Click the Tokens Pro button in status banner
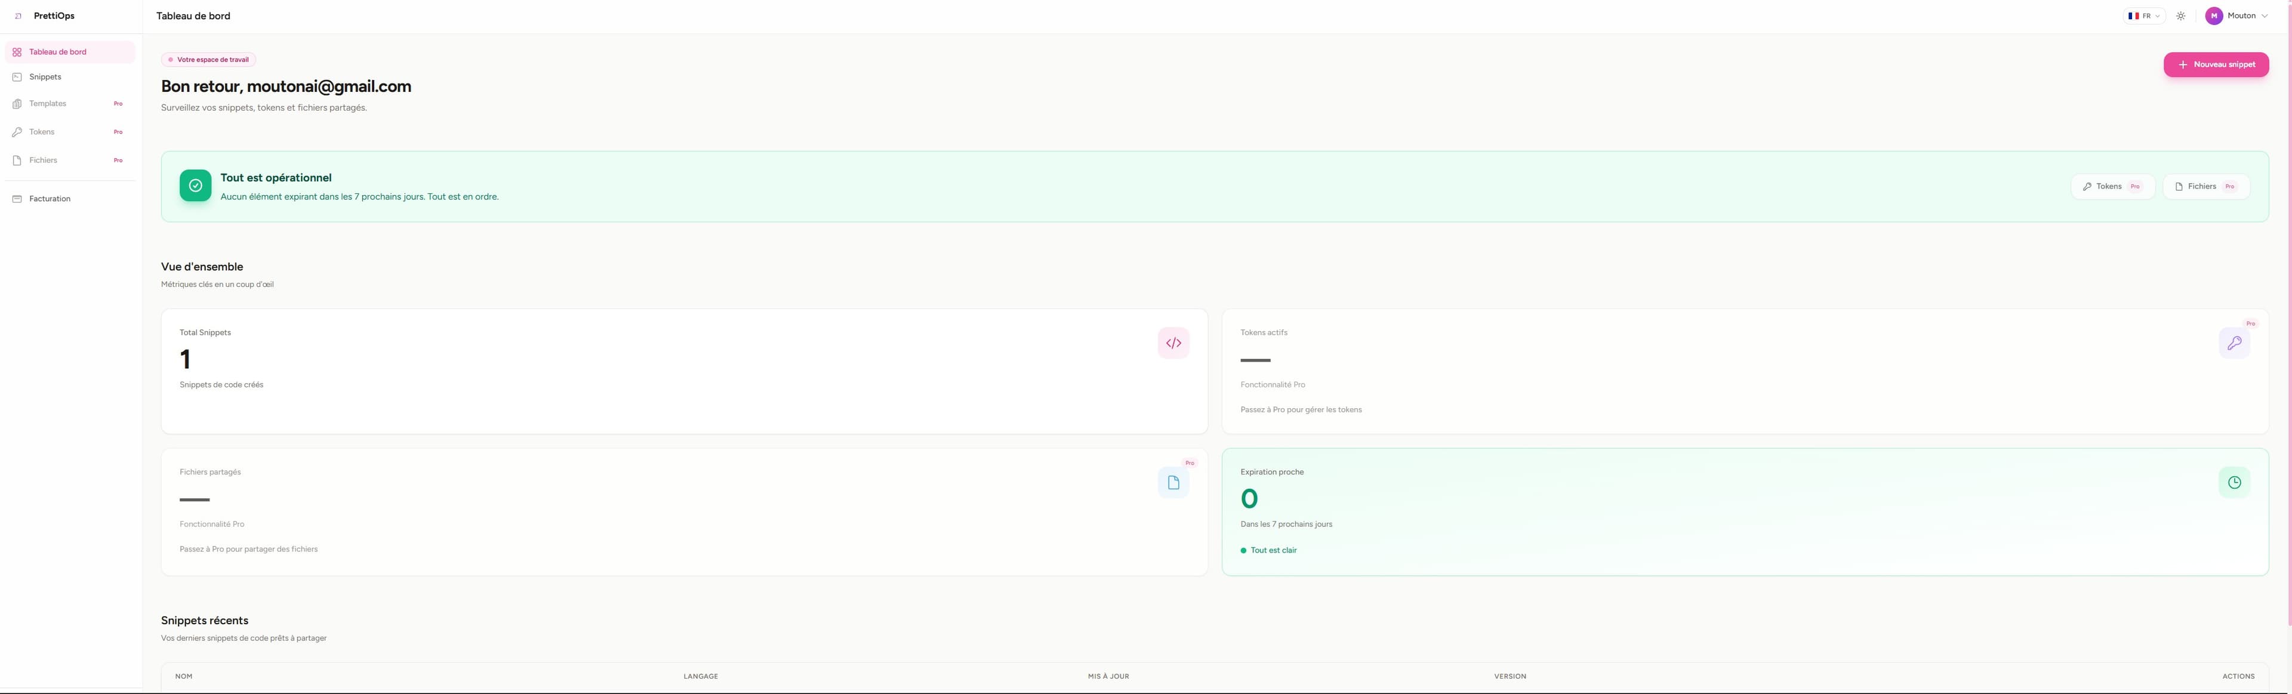Screen dimensions: 2292x694 pos(2112,187)
